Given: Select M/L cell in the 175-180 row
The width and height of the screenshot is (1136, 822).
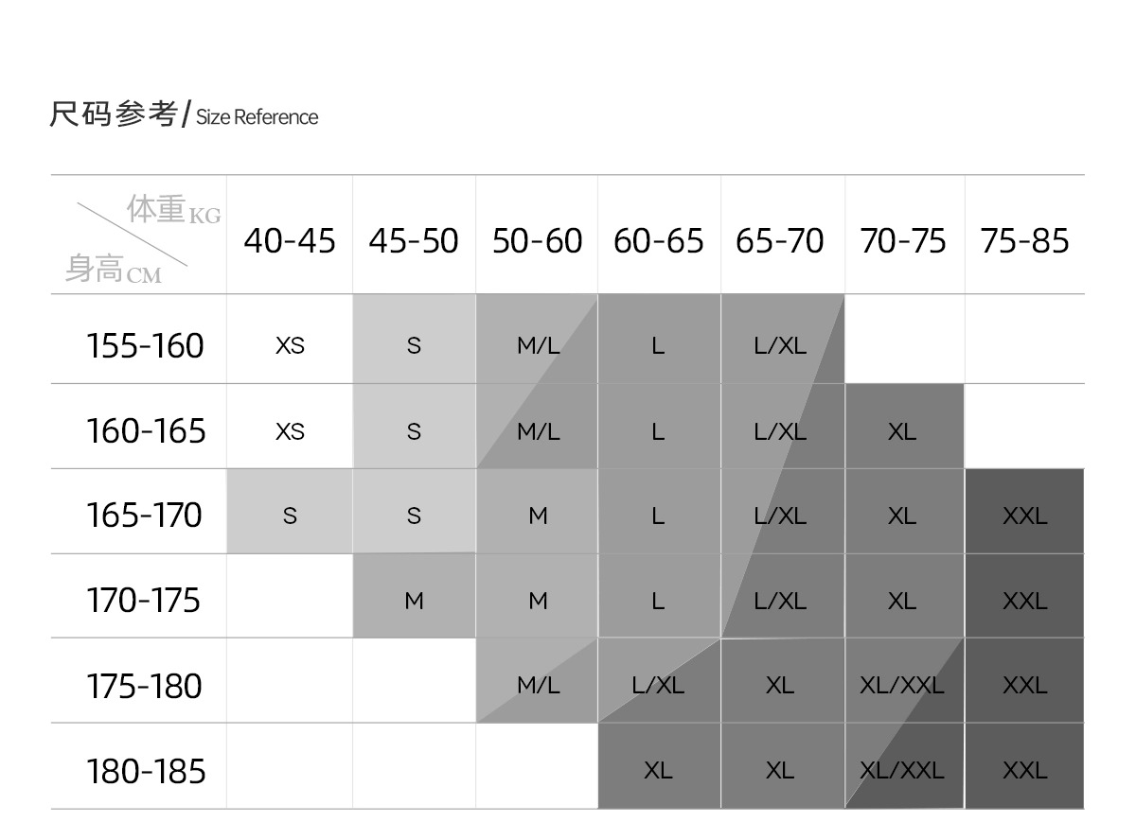Looking at the screenshot, I should click(537, 686).
